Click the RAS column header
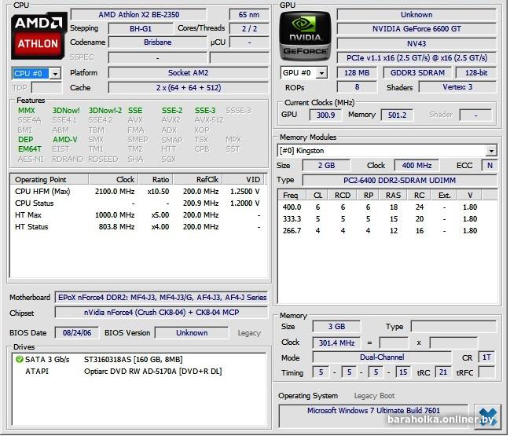This screenshot has height=436, width=510. pos(393,195)
